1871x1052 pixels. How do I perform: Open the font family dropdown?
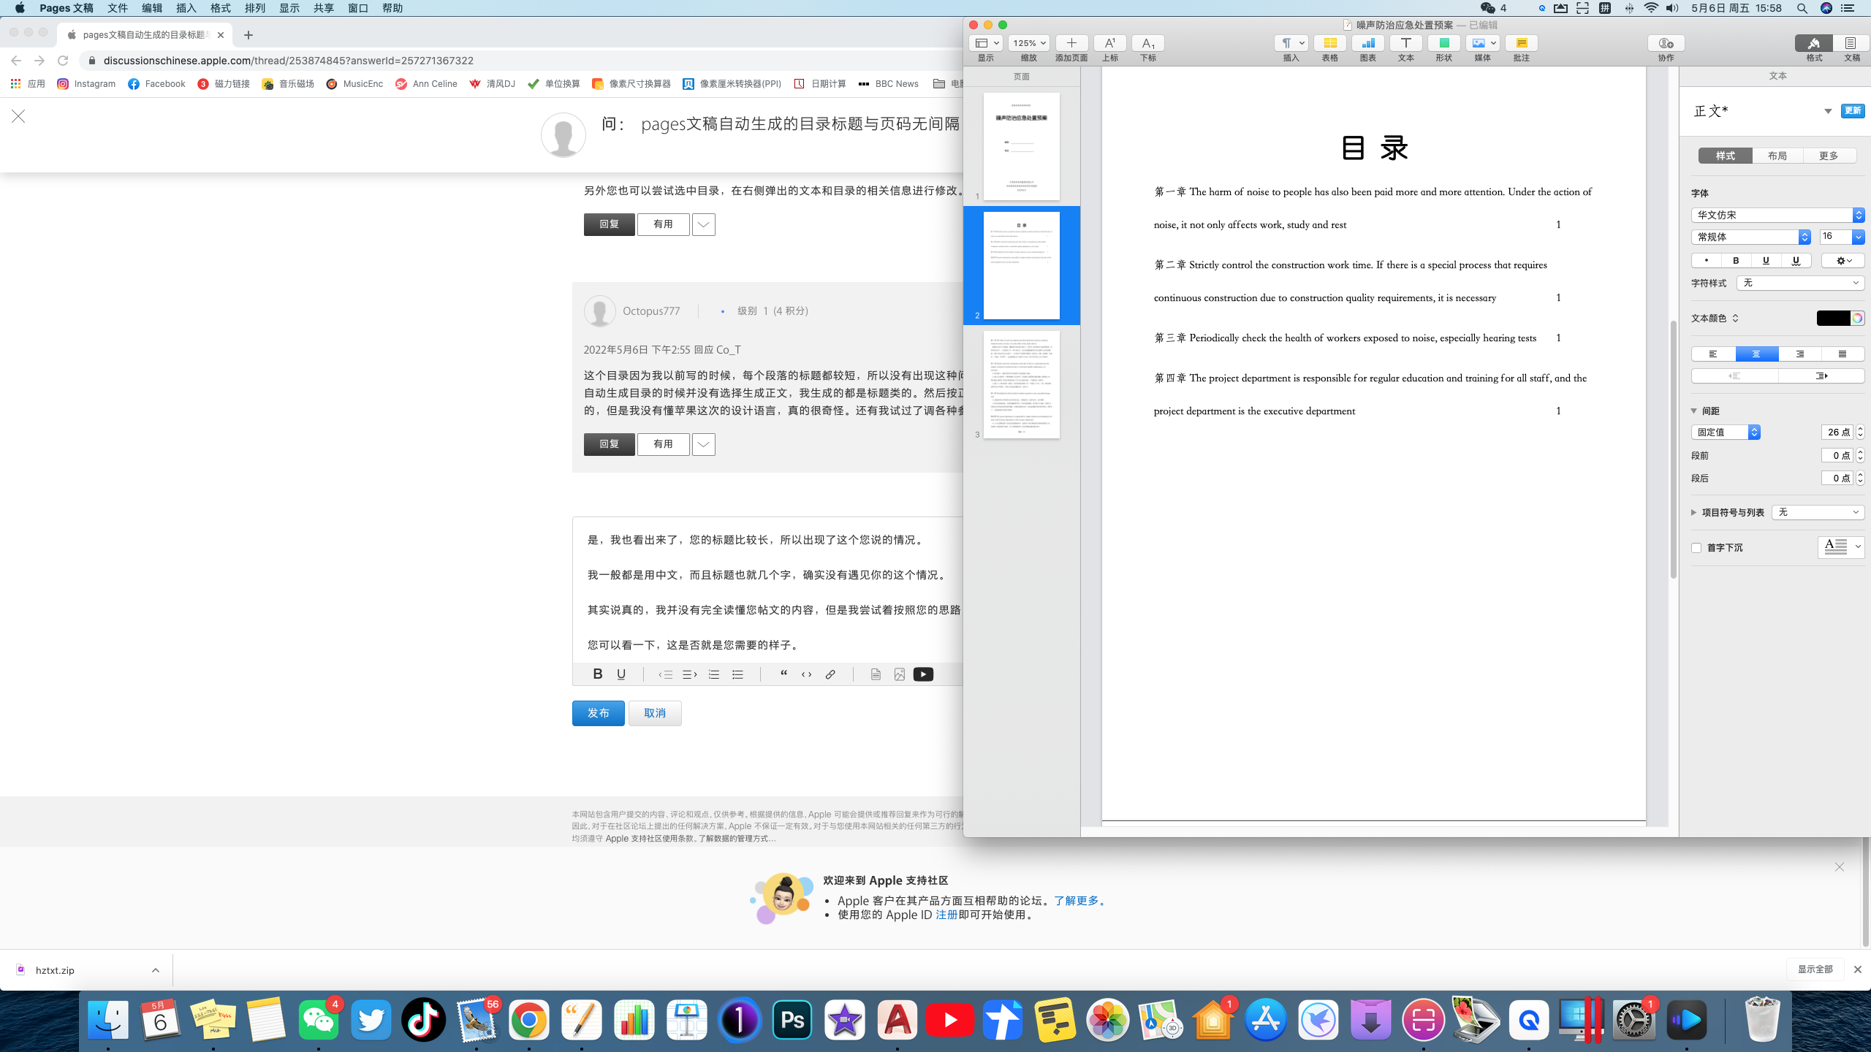coord(1777,215)
